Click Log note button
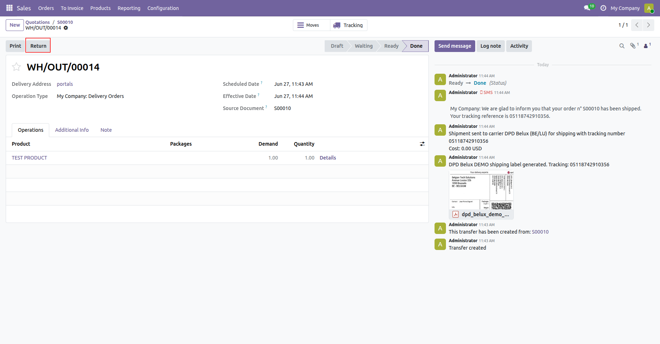Screen dimensions: 660x344 click(491, 46)
